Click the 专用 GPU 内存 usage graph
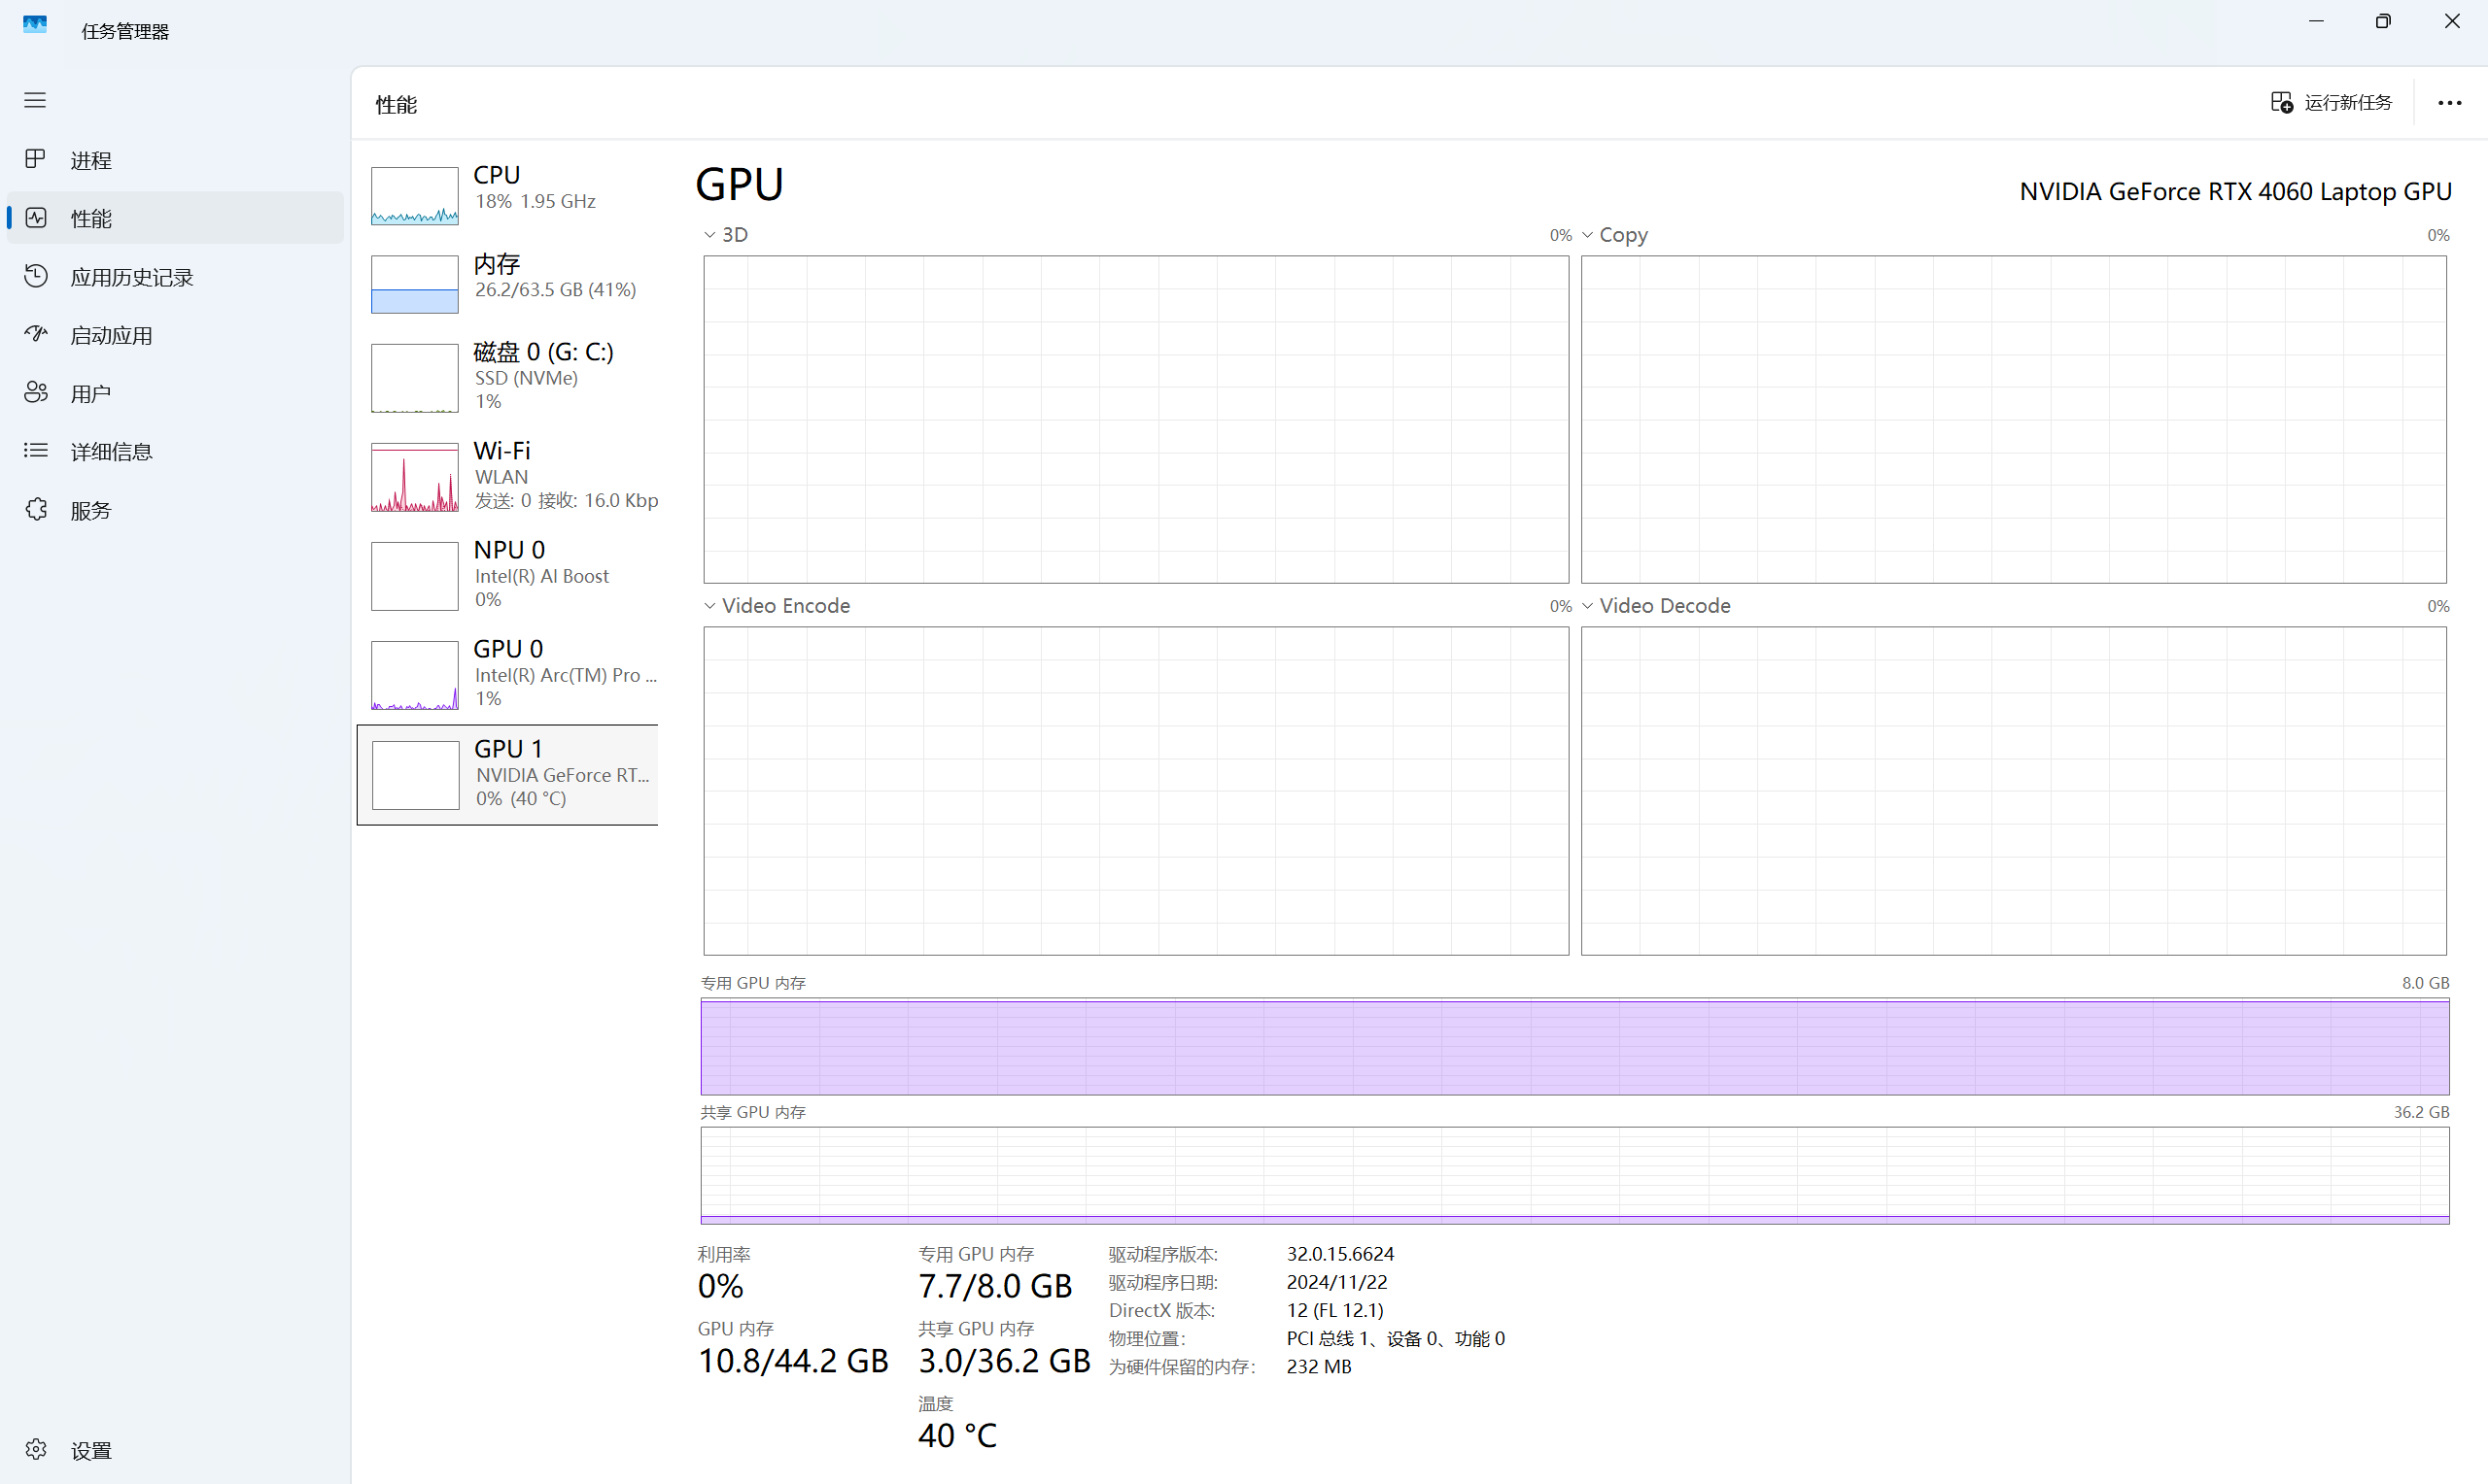The height and width of the screenshot is (1484, 2488). [1573, 1047]
